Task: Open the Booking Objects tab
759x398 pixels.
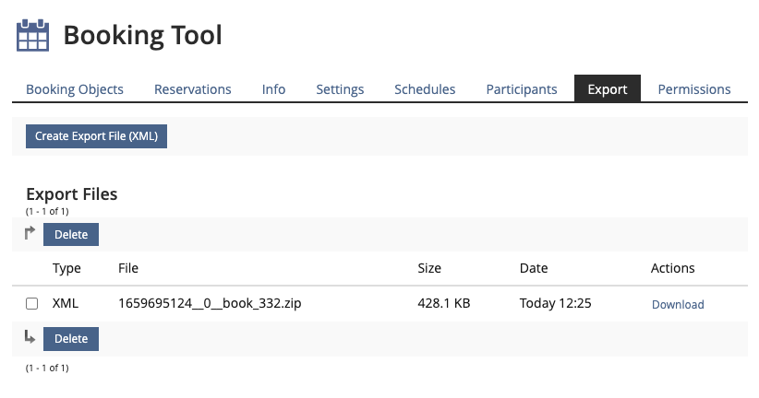Action: (75, 89)
